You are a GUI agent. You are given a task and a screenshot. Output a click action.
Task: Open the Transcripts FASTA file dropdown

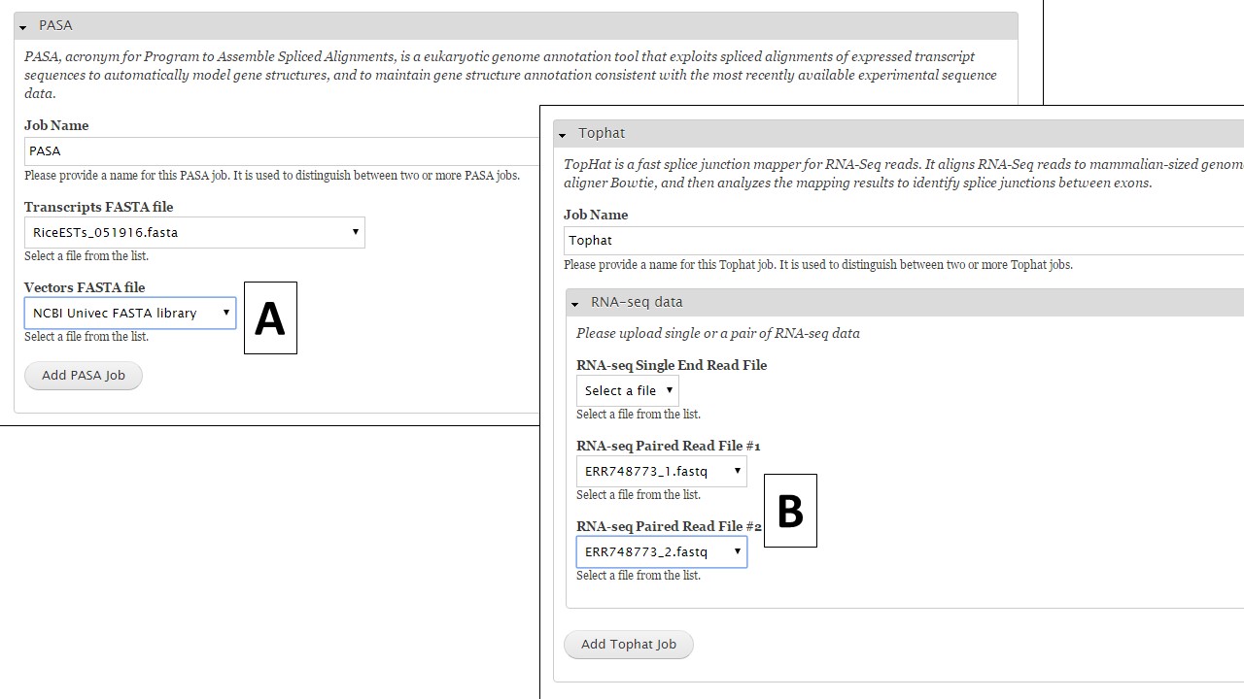coord(194,233)
